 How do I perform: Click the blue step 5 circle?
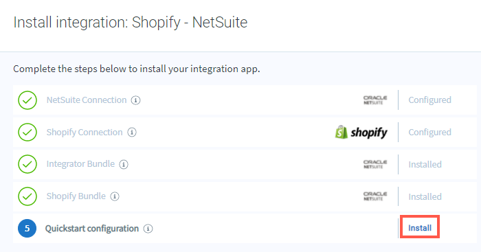(x=27, y=229)
